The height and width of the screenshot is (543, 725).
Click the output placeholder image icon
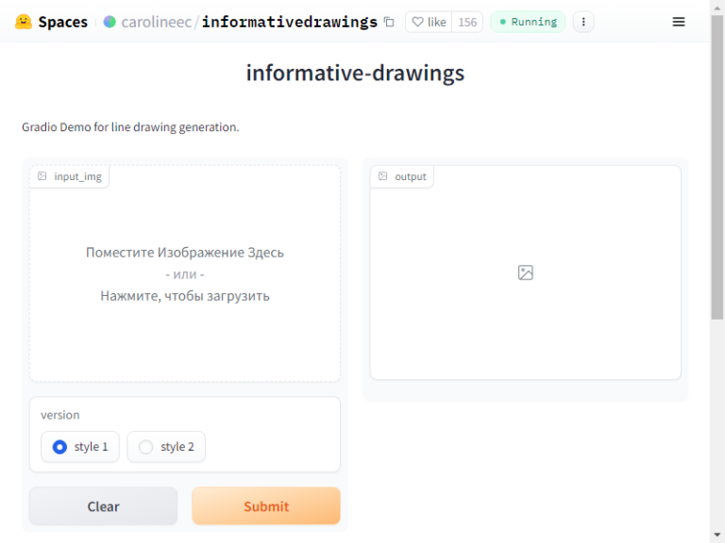click(526, 272)
